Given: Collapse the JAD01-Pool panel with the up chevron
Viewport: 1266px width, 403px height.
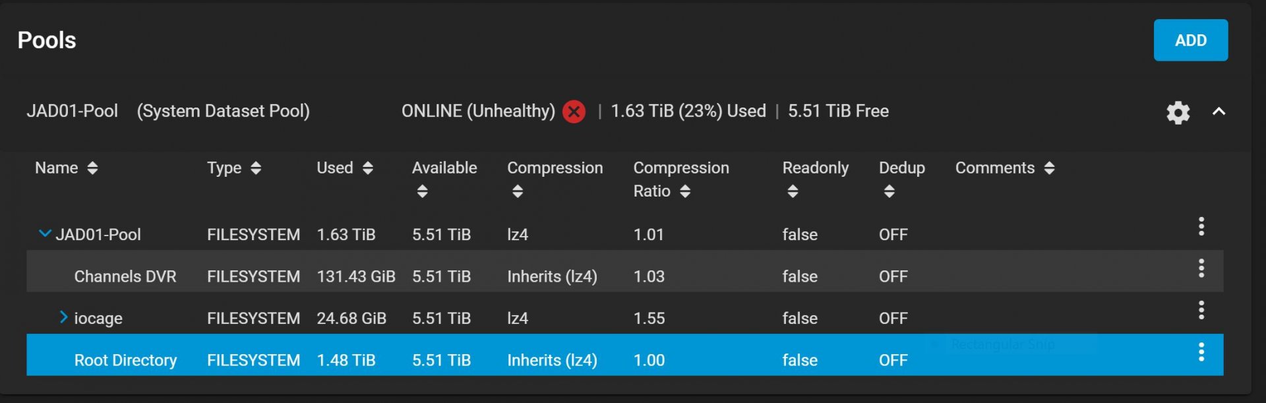Looking at the screenshot, I should (x=1219, y=111).
